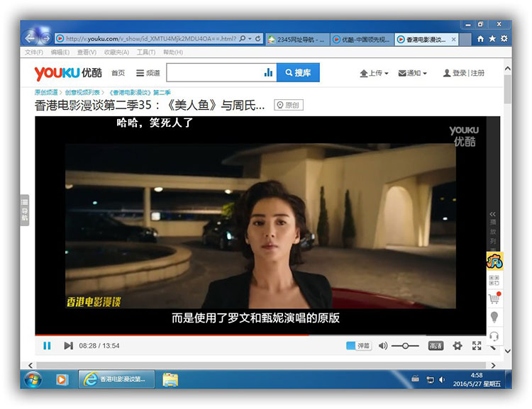
Task: Expand the 导航 side navigation tab
Action: (24, 210)
